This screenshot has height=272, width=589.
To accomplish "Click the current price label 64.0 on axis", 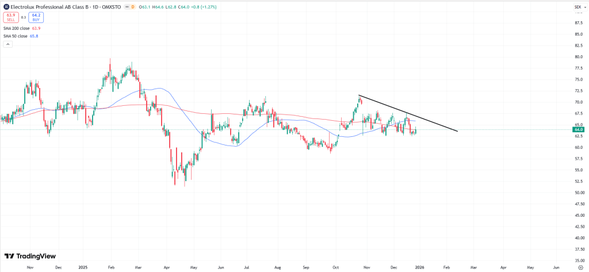I will [x=578, y=130].
